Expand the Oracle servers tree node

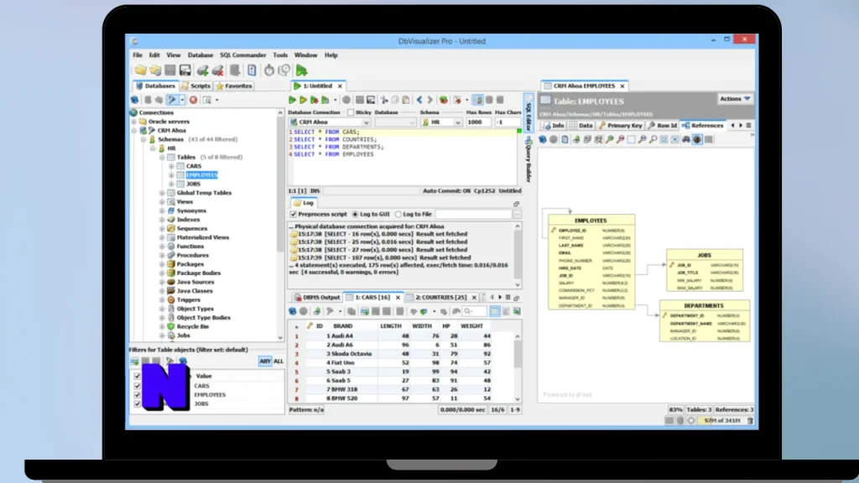134,122
